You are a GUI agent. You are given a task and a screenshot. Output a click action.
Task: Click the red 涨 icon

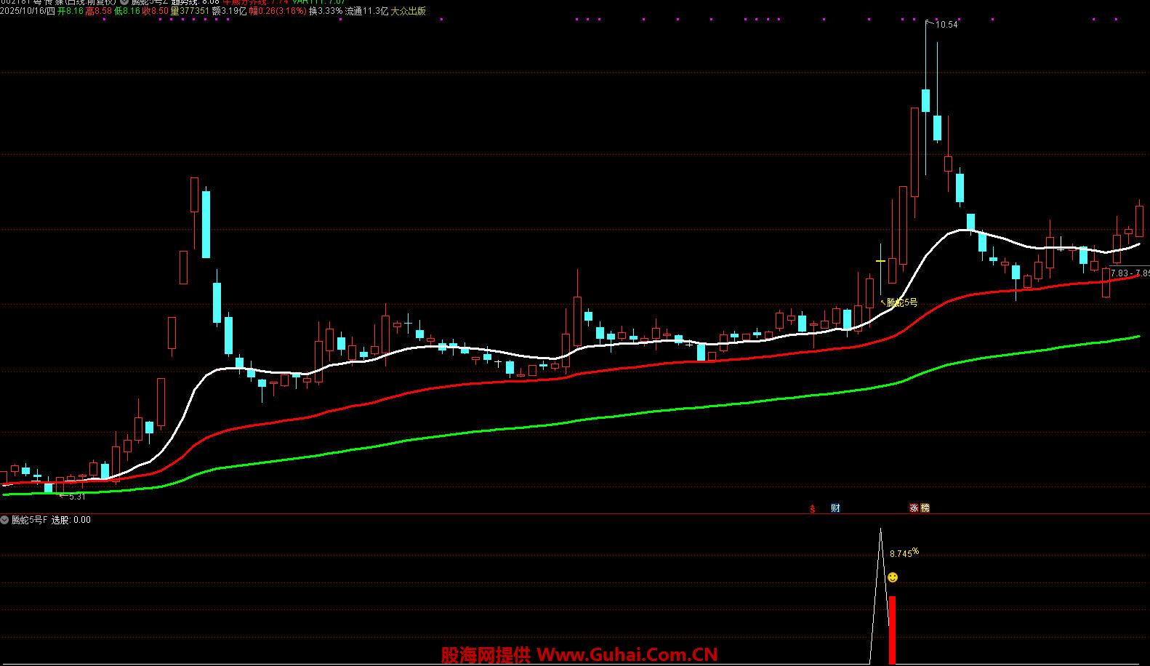click(x=913, y=508)
